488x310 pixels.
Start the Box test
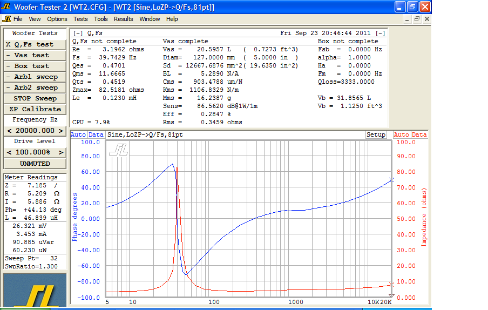click(x=35, y=66)
